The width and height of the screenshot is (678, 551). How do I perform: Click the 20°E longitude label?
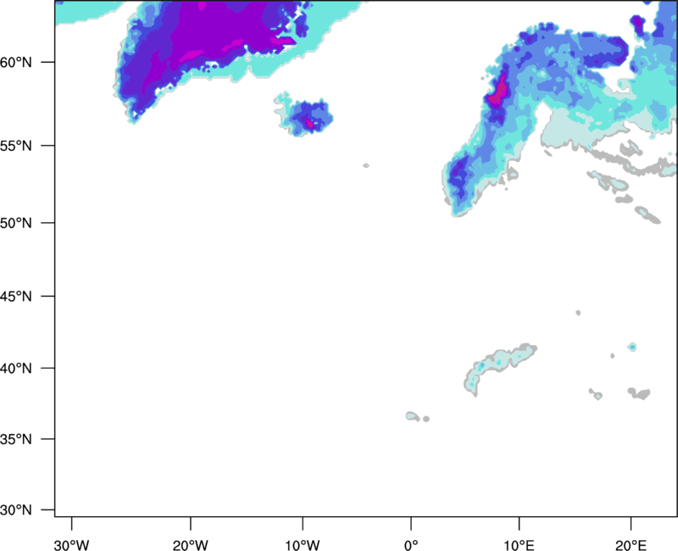click(631, 545)
